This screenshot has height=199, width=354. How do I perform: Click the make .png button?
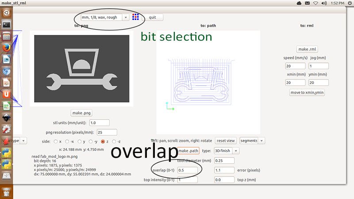(x=81, y=113)
